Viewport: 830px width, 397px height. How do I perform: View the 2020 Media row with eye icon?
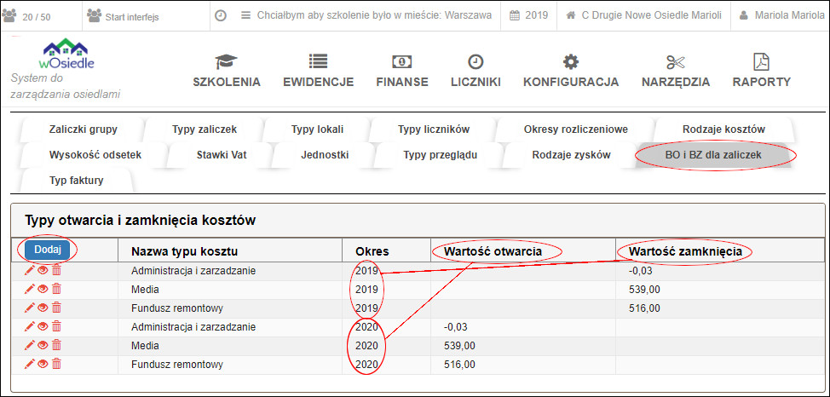pyautogui.click(x=43, y=346)
